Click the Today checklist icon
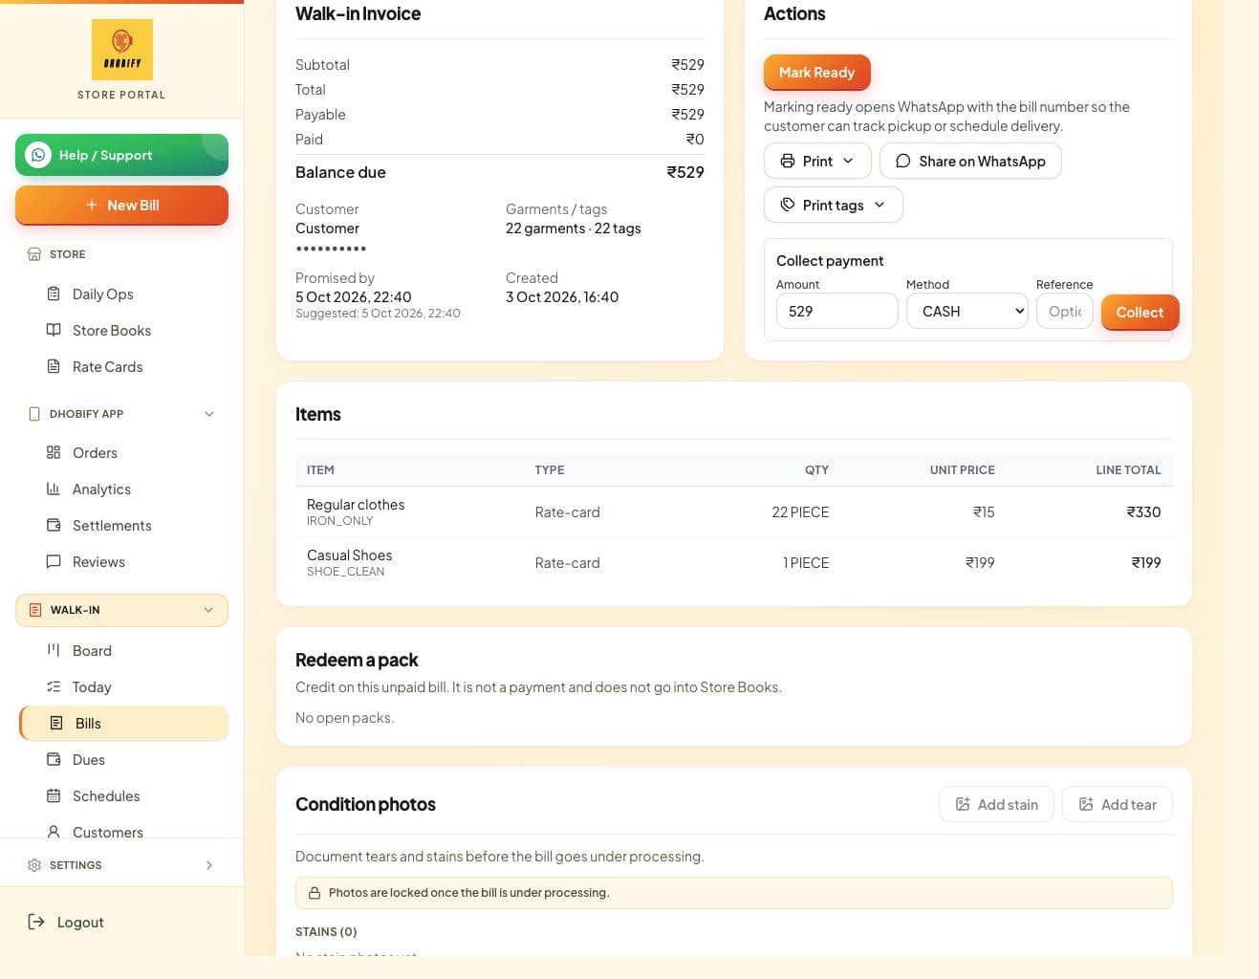1259x979 pixels. tap(54, 686)
